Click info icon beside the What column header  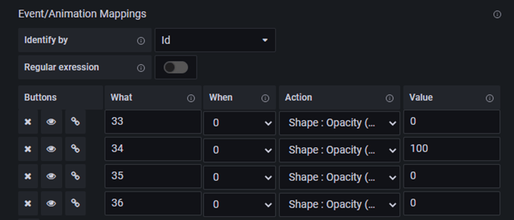point(191,98)
